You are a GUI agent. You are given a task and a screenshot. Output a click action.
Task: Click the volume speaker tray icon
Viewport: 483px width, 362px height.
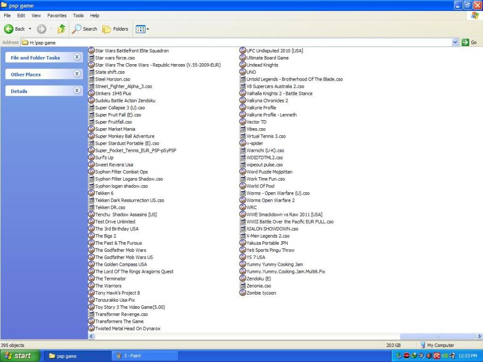pos(429,356)
